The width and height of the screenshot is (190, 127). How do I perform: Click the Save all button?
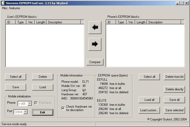pos(174,100)
